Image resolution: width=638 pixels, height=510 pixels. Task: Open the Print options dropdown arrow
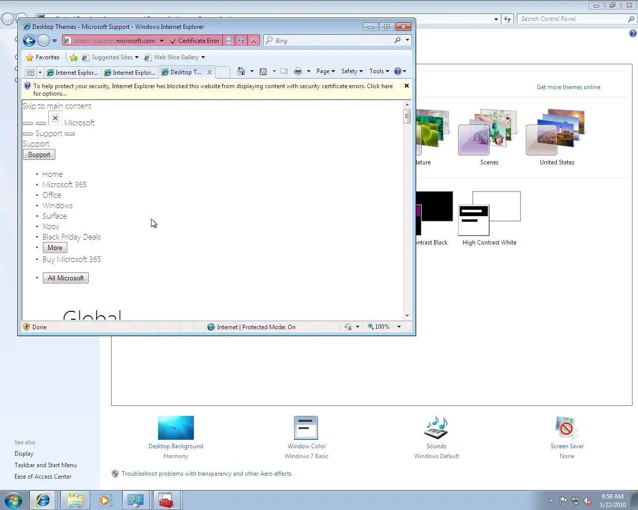point(309,71)
